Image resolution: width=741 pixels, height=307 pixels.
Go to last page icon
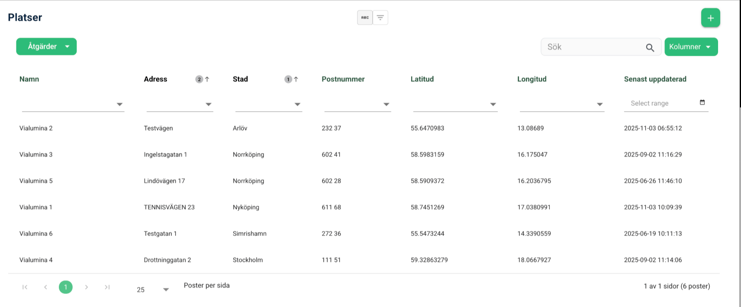click(107, 287)
